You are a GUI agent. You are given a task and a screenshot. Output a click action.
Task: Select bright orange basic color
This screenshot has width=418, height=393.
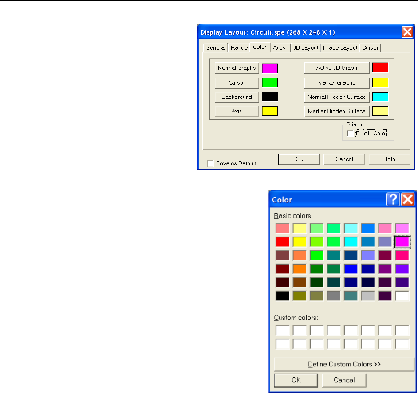(300, 269)
